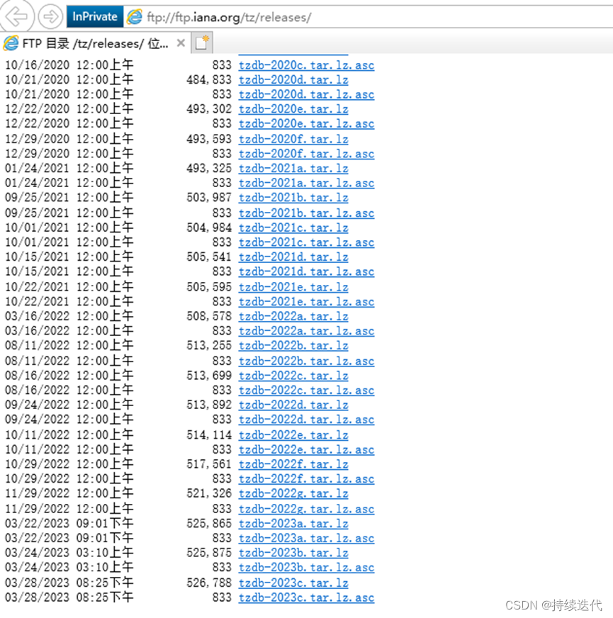This screenshot has width=613, height=618.
Task: Select tzdb-2022a.tar.lz download link
Action: 293,315
